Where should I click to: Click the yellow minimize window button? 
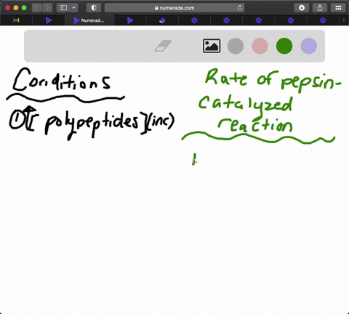pyautogui.click(x=16, y=8)
